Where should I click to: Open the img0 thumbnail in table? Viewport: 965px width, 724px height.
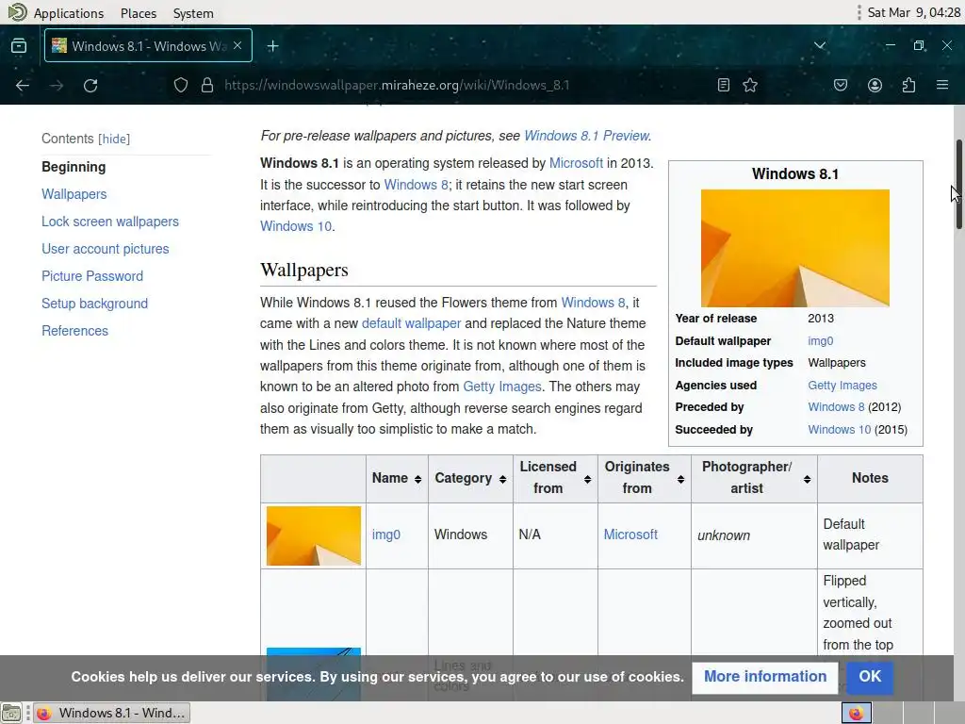(x=313, y=535)
